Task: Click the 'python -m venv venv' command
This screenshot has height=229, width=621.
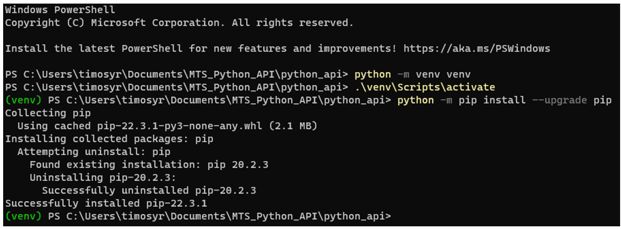Action: (x=413, y=74)
